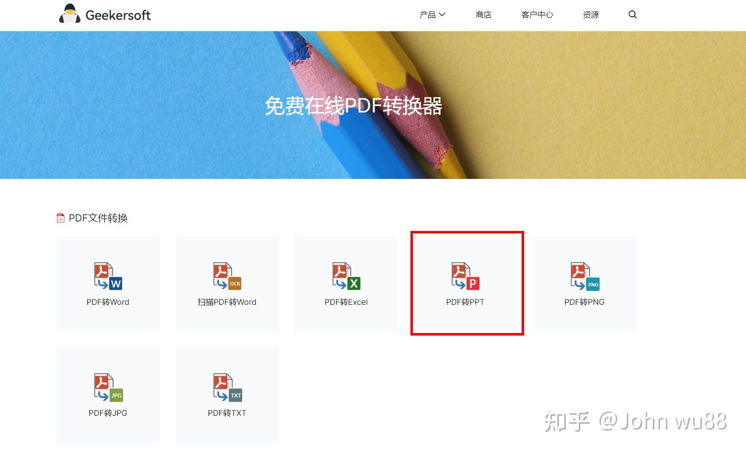
Task: Click the red PDF icon beside PDF文件转换
Action: tap(60, 217)
